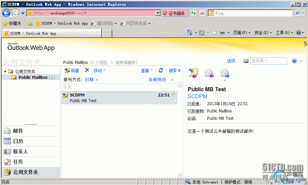
Task: Click the IE forward arrow button
Action: click(15, 13)
